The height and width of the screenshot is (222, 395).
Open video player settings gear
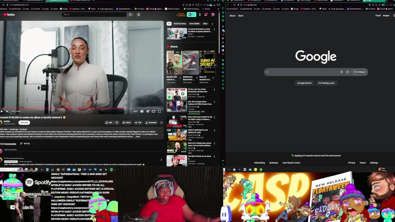click(148, 111)
